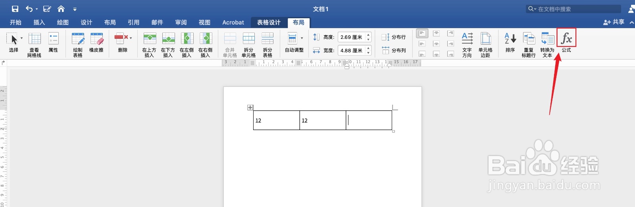Open the Acrobat tab
635x207 pixels.
coord(233,23)
